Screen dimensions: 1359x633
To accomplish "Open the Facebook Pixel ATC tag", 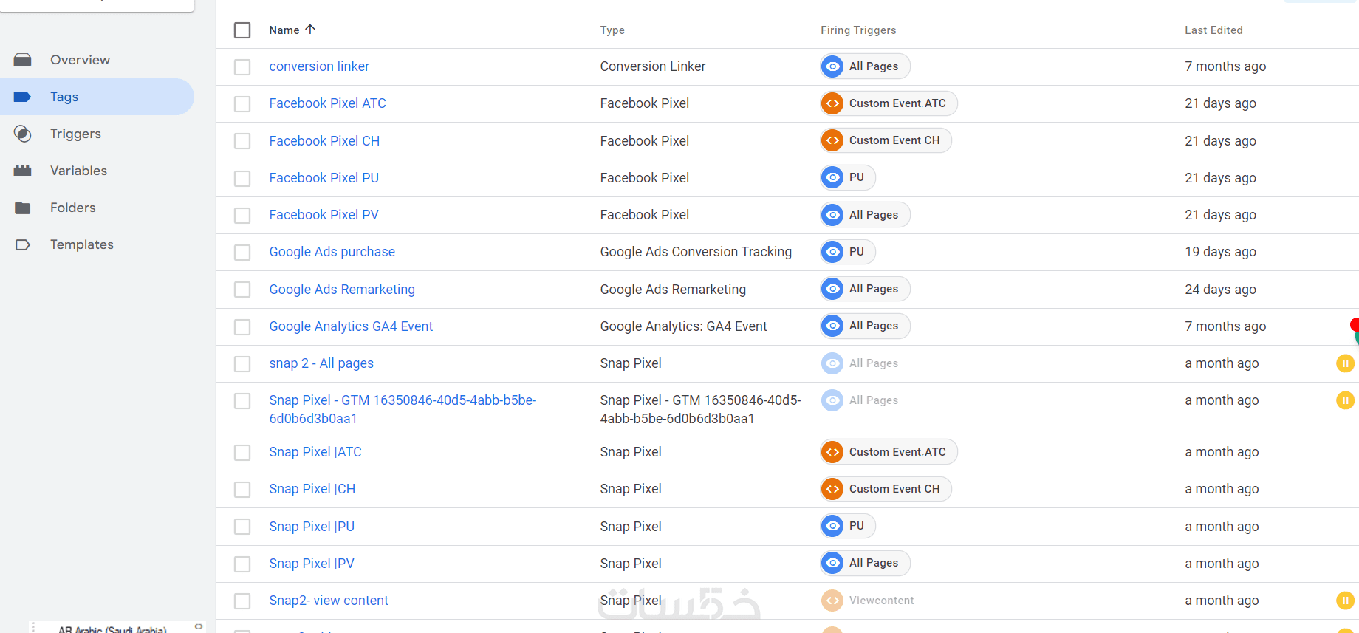I will (x=327, y=103).
